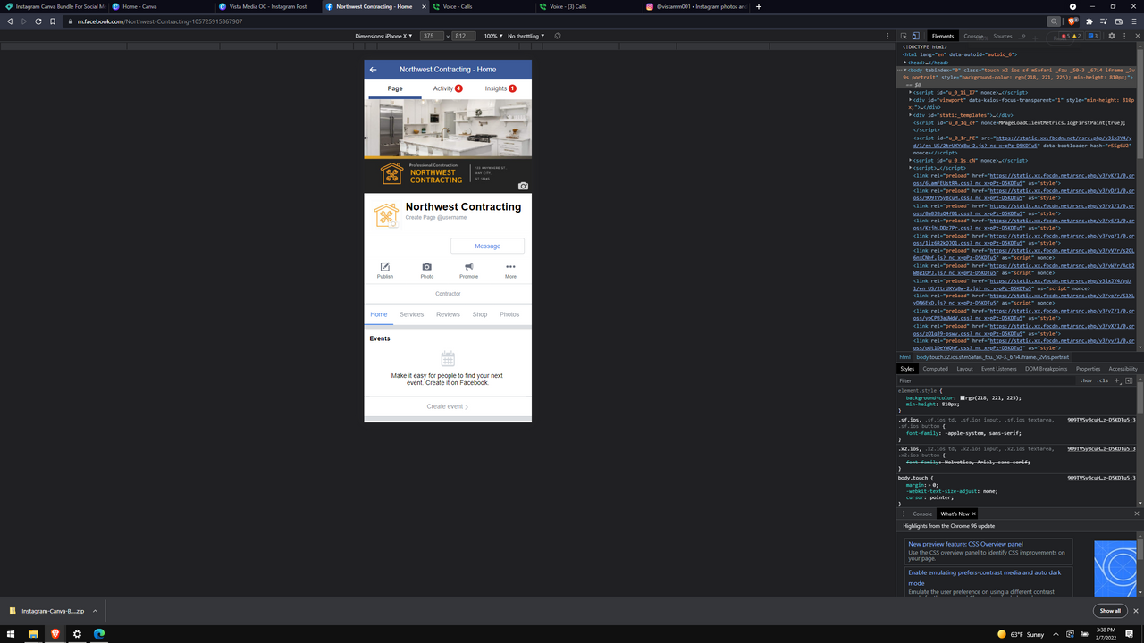Viewport: 1144px width, 643px height.
Task: Expand the static_templates div node
Action: (x=911, y=115)
